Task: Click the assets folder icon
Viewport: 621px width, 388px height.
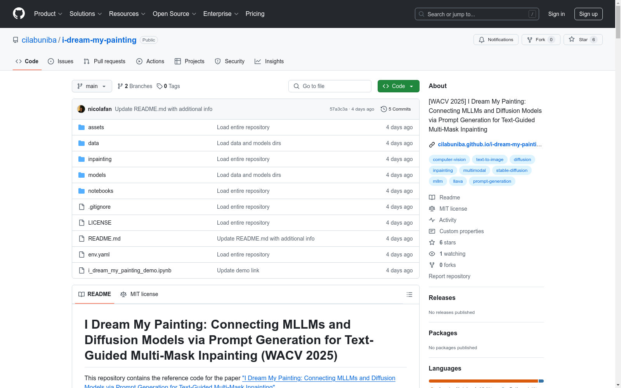Action: click(x=82, y=127)
